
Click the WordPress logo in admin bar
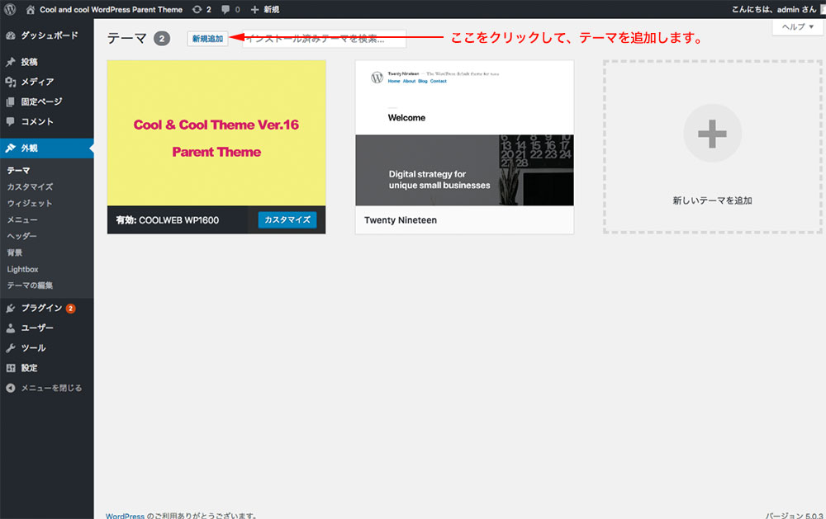coord(10,9)
